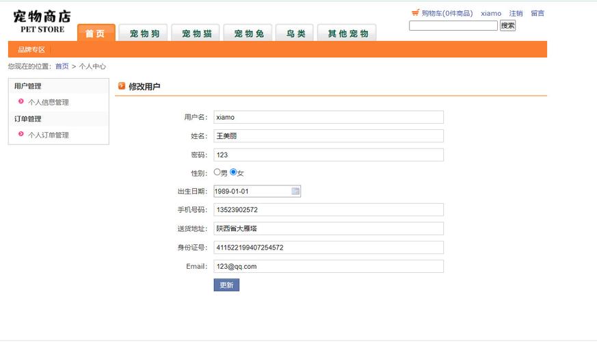Click the 更新 submit button
The width and height of the screenshot is (597, 342).
point(226,285)
